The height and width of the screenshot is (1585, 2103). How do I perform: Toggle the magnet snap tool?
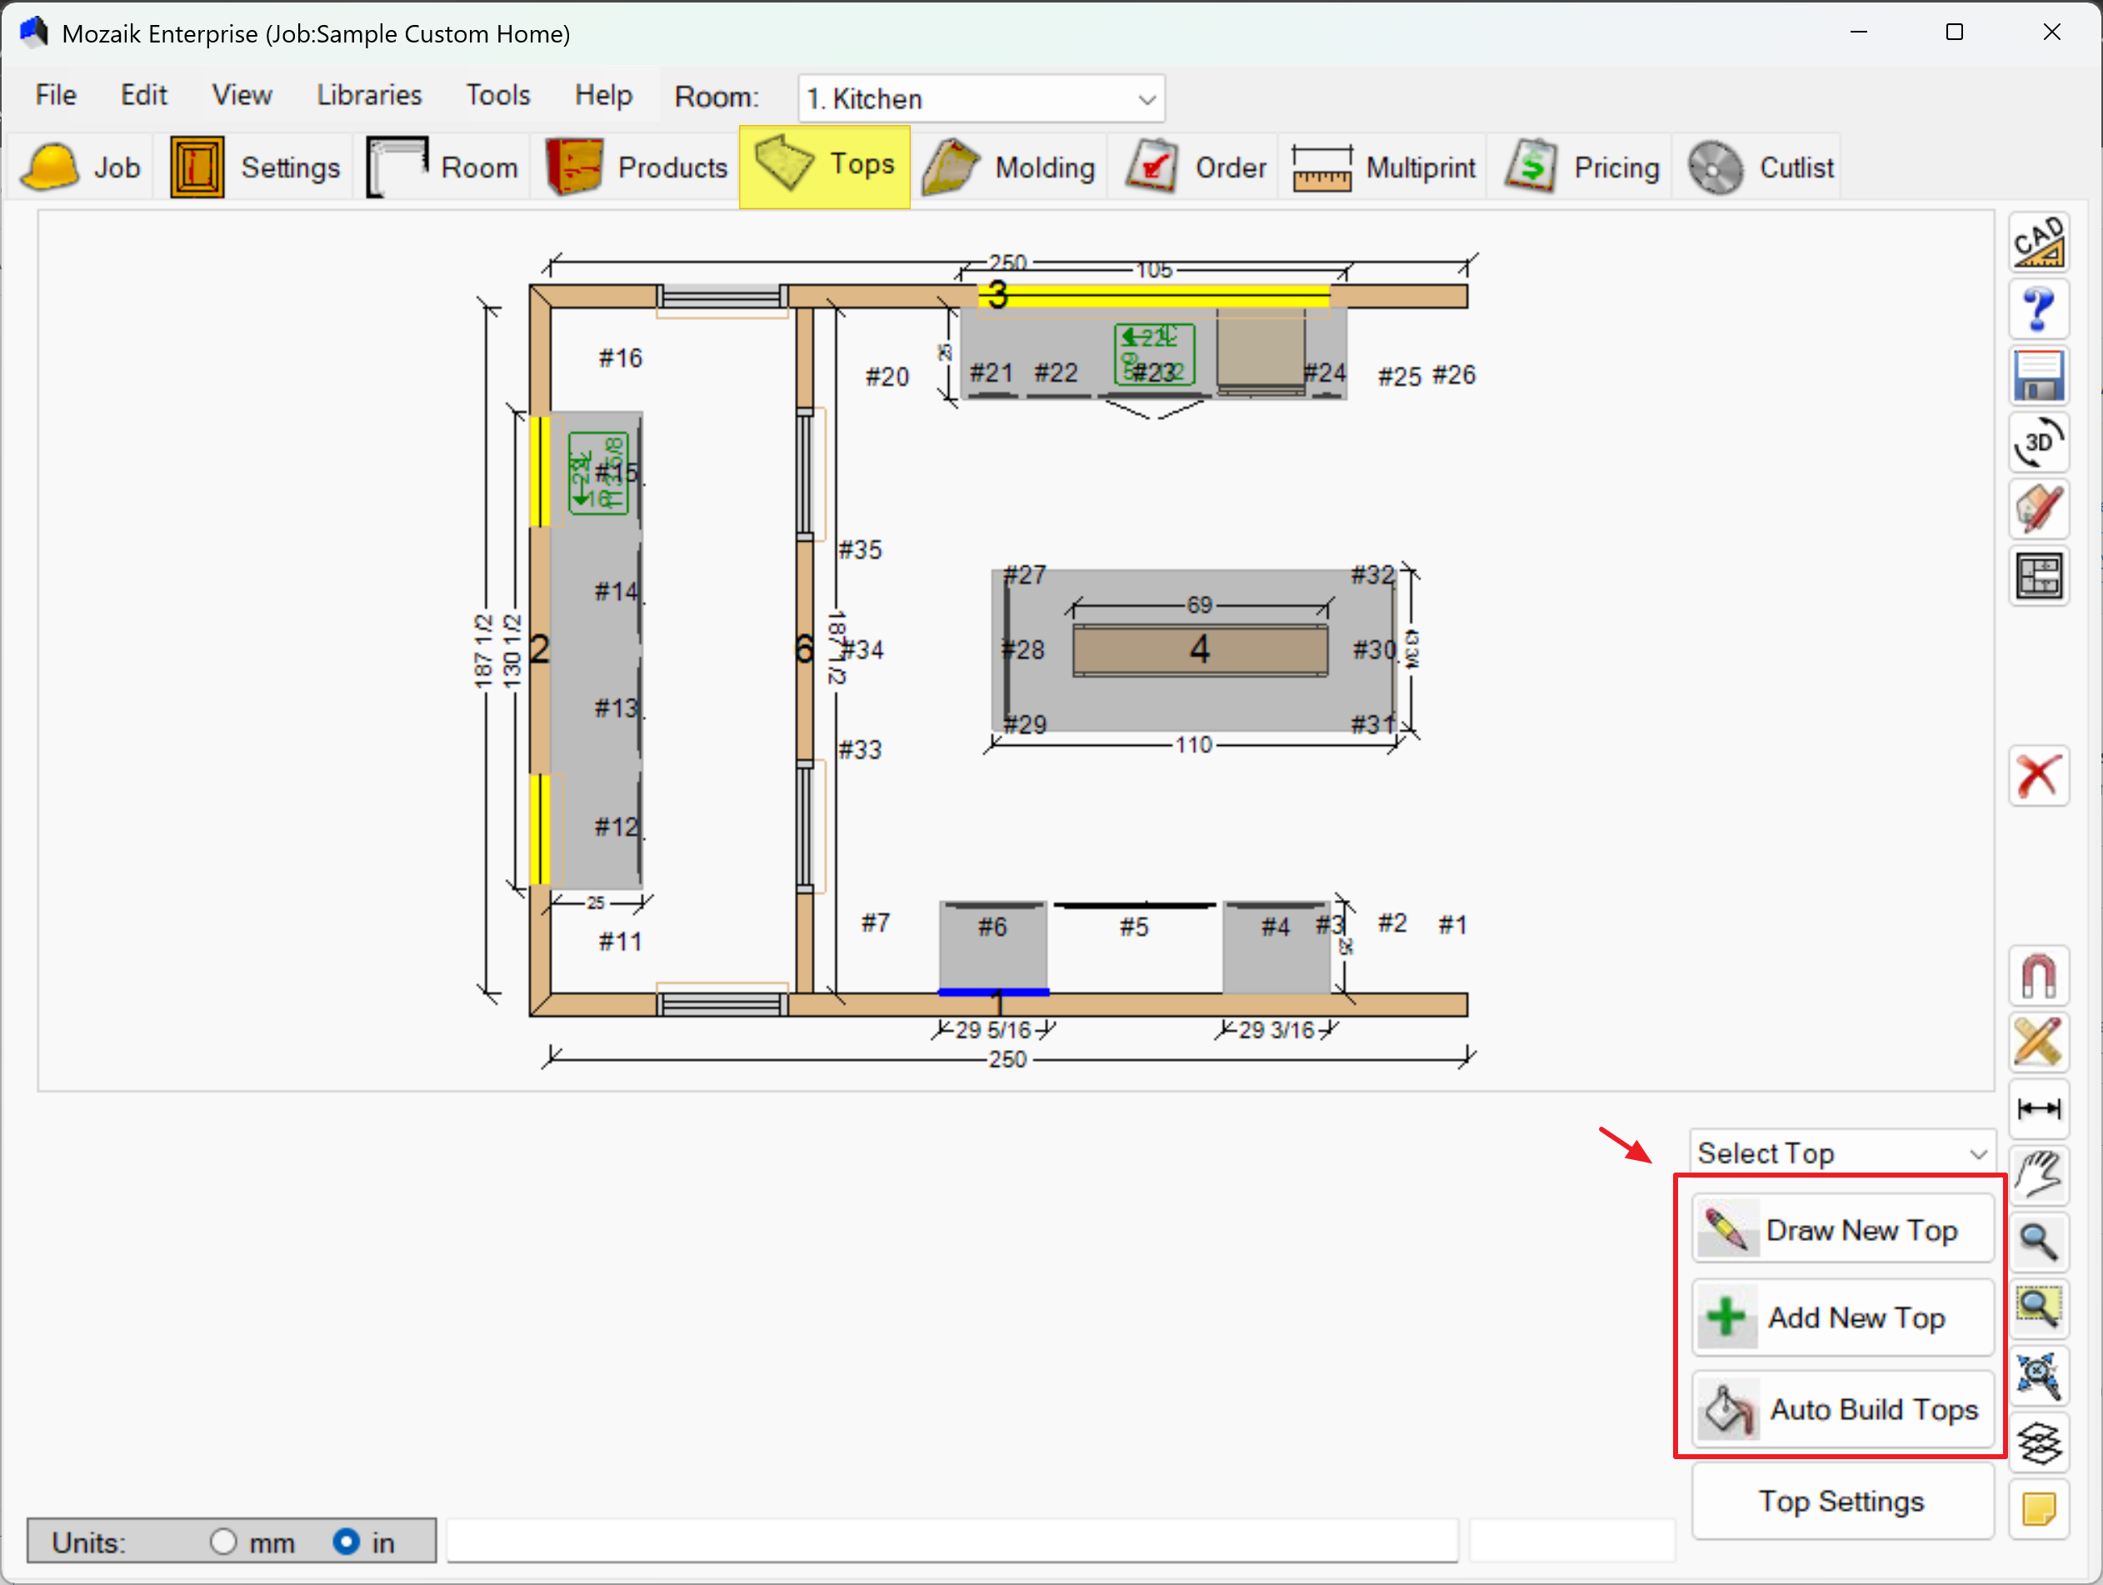[x=2038, y=977]
